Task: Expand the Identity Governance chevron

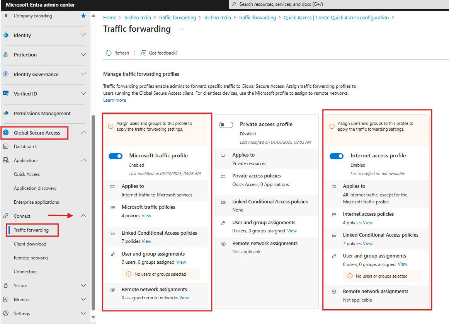Action: coord(83,74)
